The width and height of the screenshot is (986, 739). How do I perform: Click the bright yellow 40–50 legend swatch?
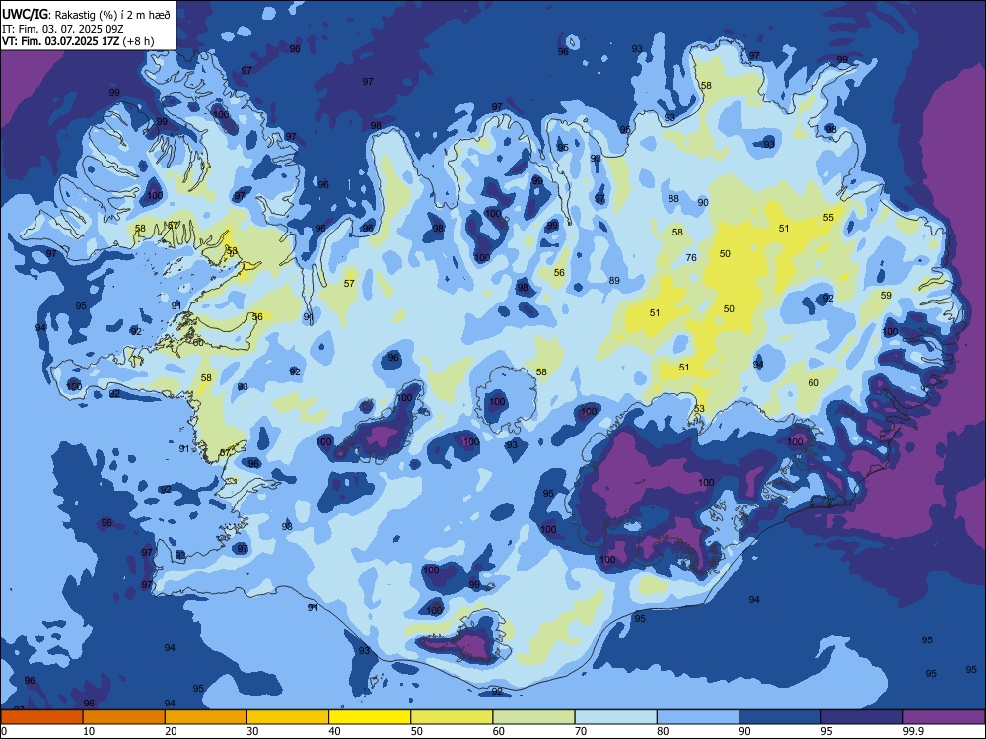pyautogui.click(x=370, y=717)
